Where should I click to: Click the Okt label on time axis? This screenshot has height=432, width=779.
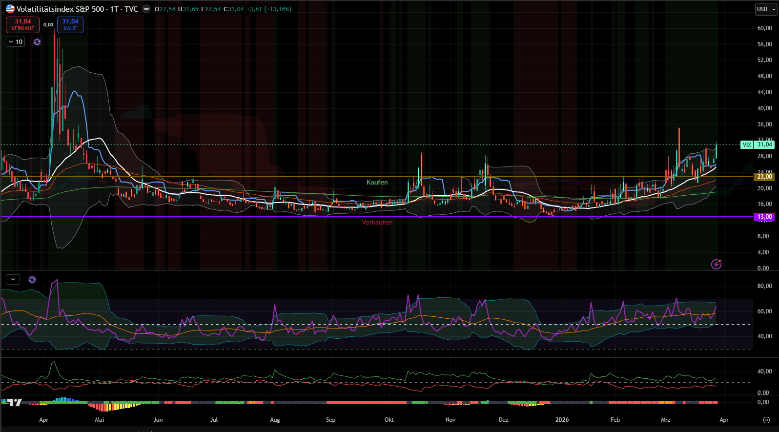389,420
